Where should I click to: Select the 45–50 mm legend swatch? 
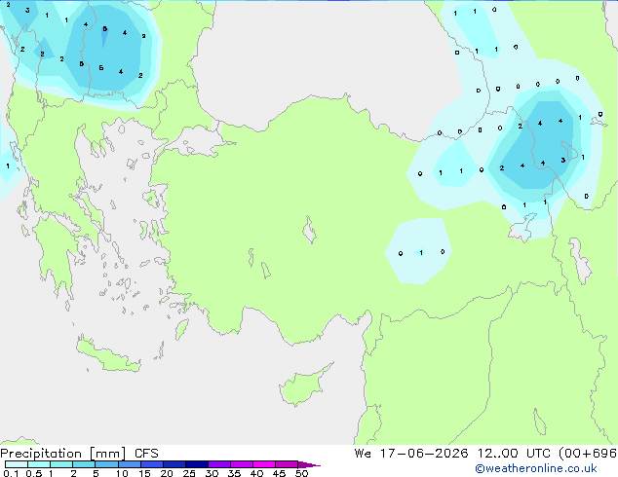(287, 464)
